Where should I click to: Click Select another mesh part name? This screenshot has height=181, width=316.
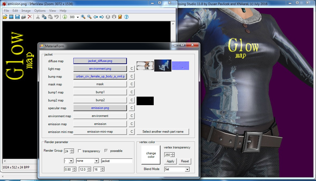pyautogui.click(x=163, y=132)
